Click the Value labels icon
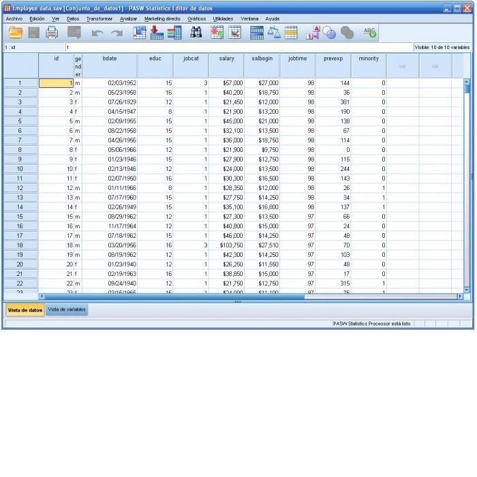Viewport: 477px width, 477px height. tap(313, 32)
